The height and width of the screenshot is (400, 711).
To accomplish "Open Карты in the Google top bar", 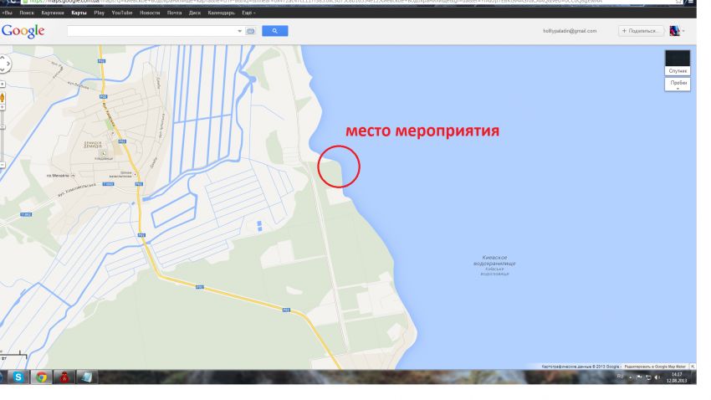I will (79, 13).
